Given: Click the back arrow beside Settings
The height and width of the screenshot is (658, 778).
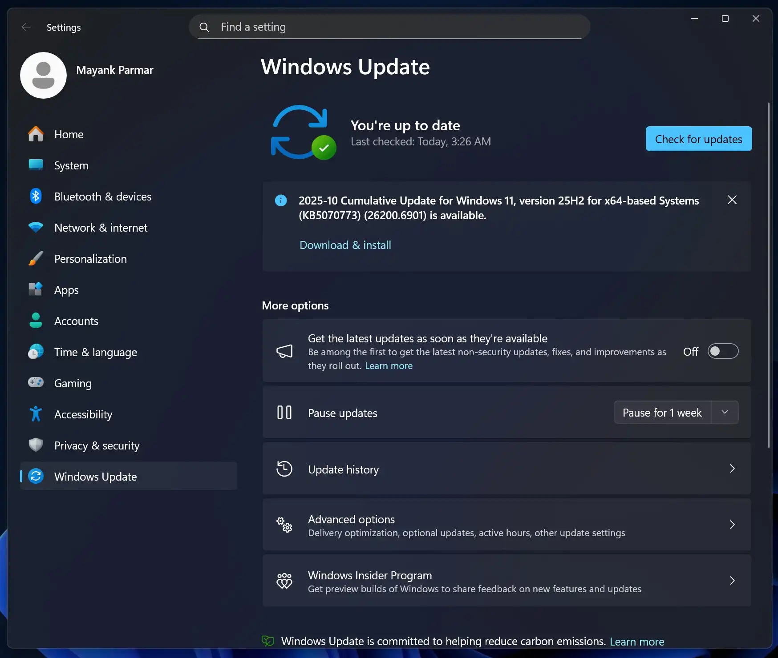Looking at the screenshot, I should click(26, 27).
